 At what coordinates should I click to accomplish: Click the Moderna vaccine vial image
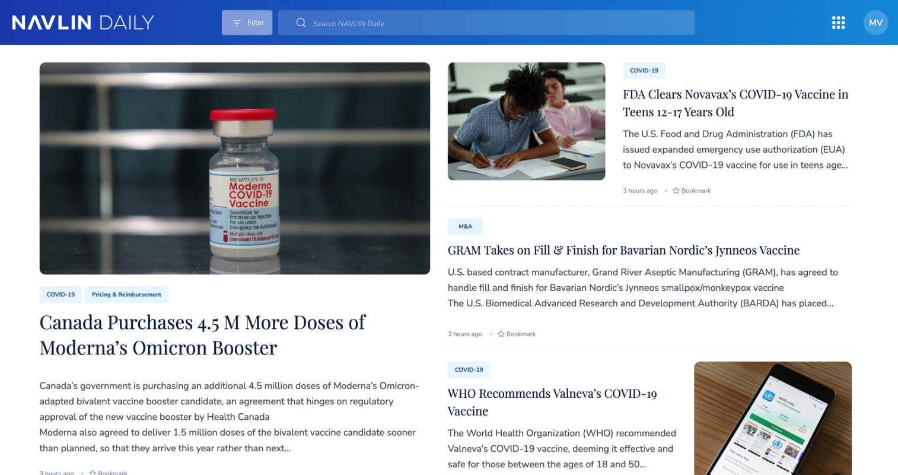(234, 168)
